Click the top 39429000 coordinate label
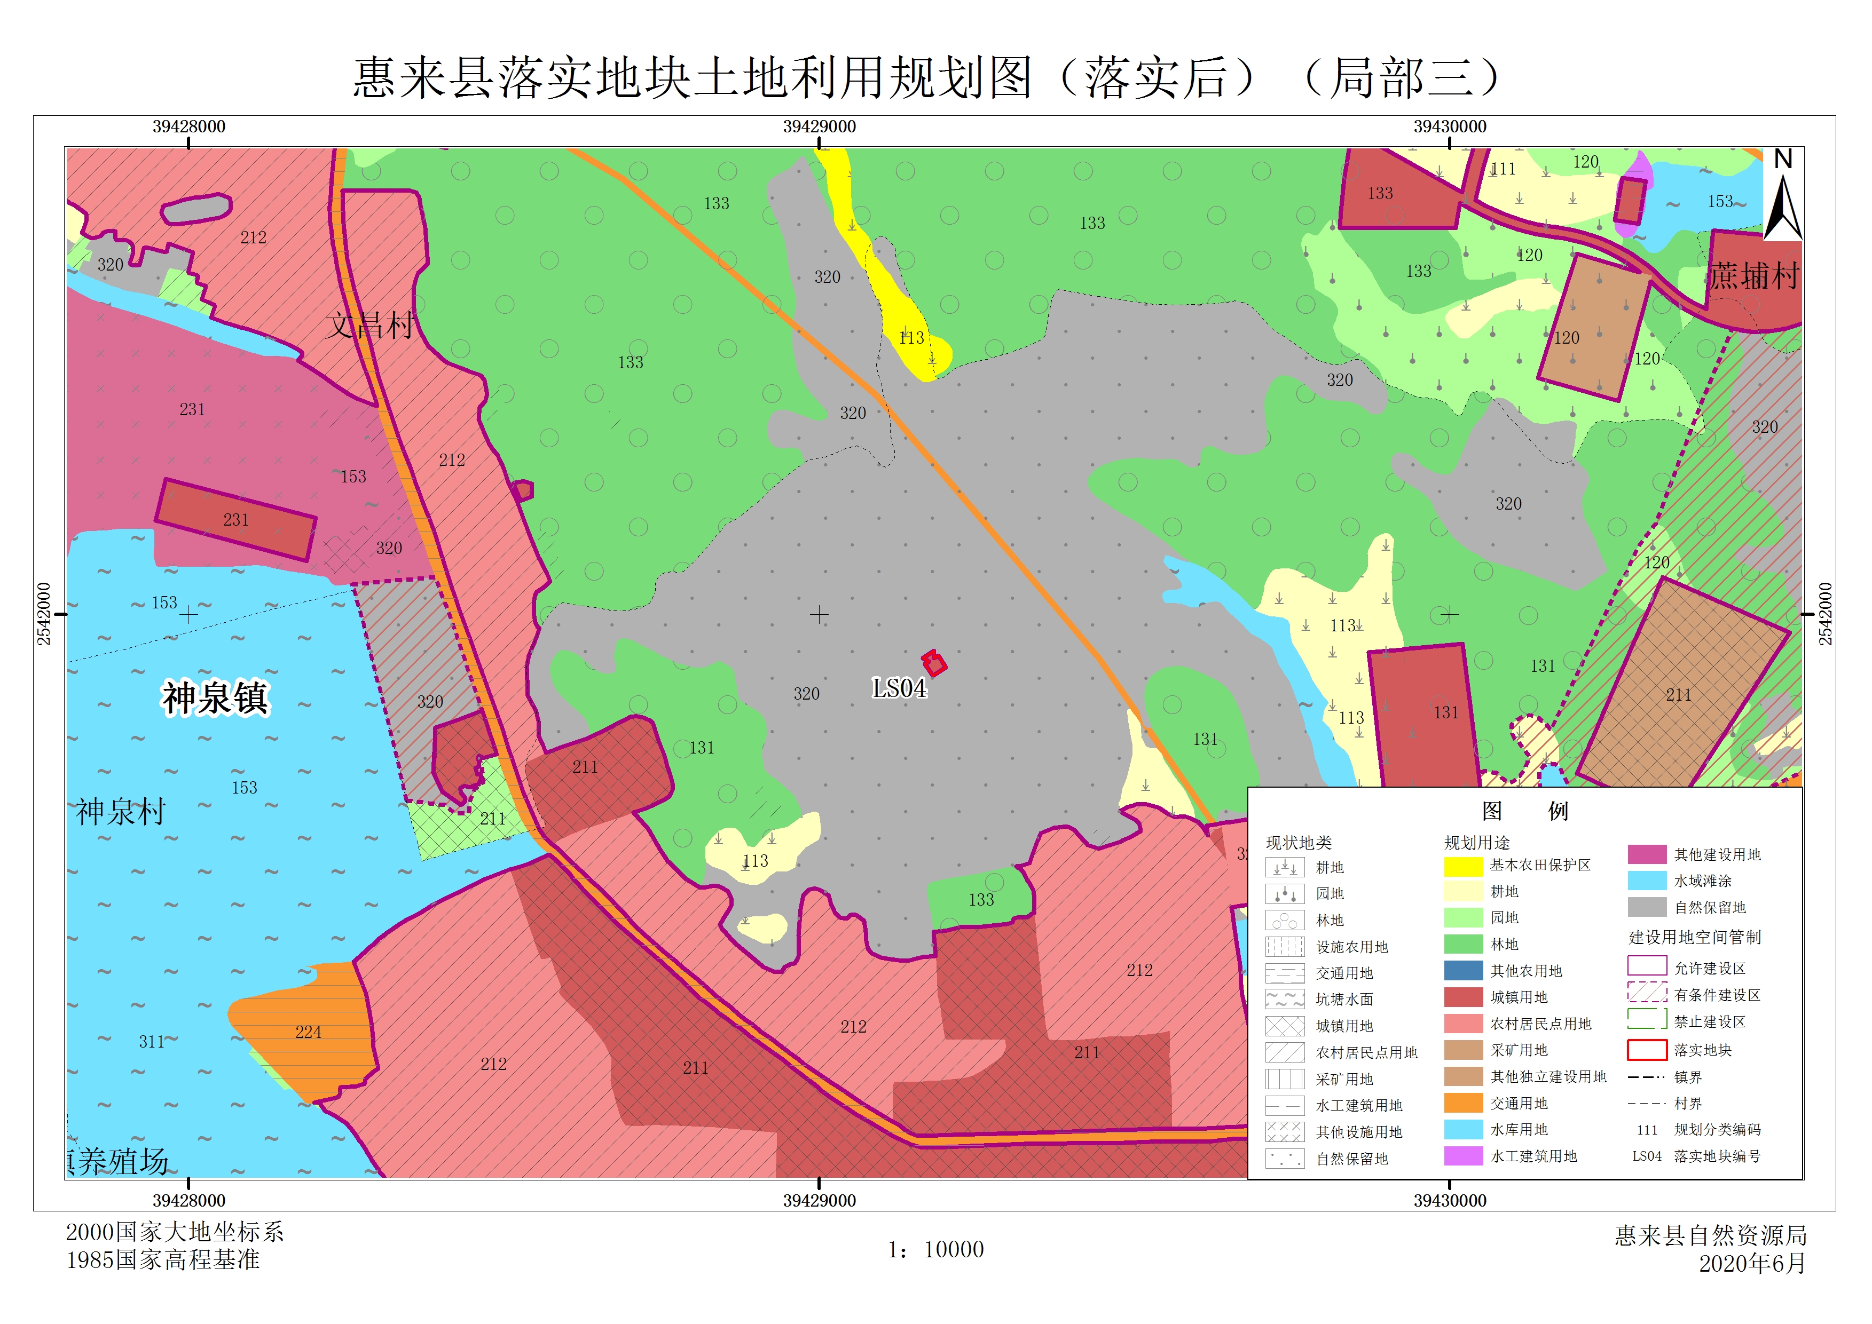The width and height of the screenshot is (1872, 1324). point(820,127)
